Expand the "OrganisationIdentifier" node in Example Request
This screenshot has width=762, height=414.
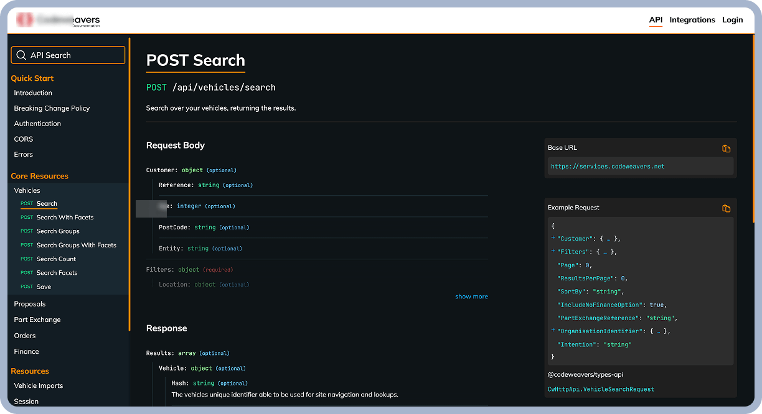click(553, 331)
